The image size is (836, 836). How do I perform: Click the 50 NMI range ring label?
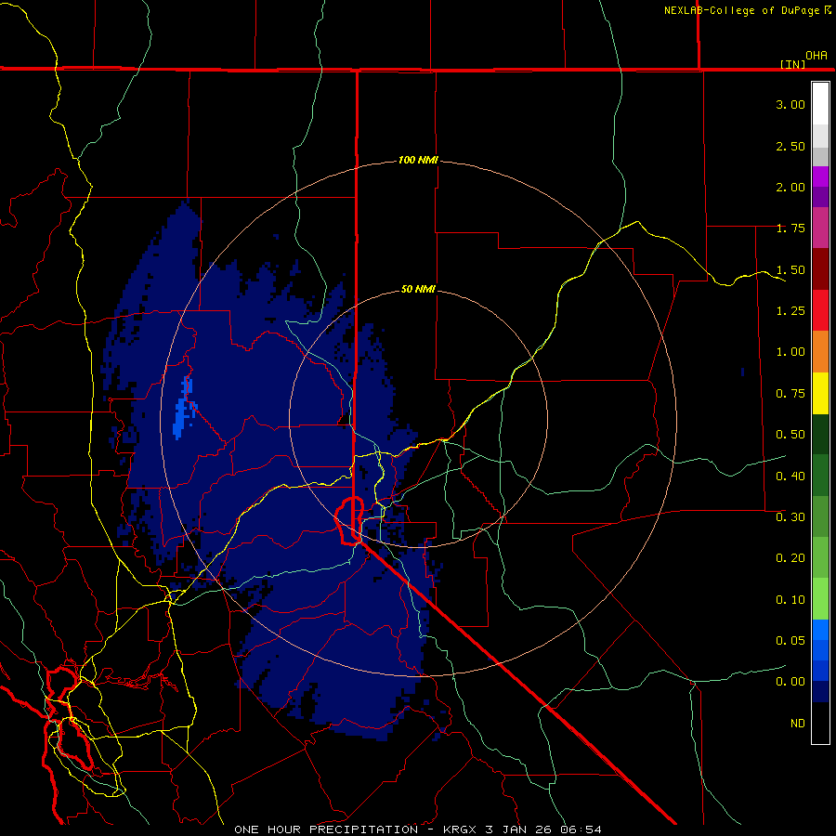pos(418,289)
